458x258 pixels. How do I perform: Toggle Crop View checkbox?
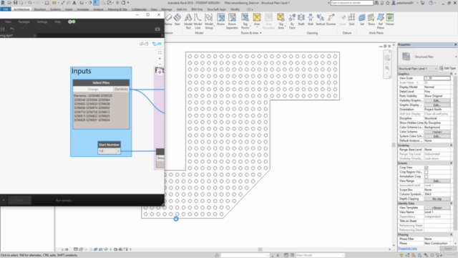tap(427, 168)
